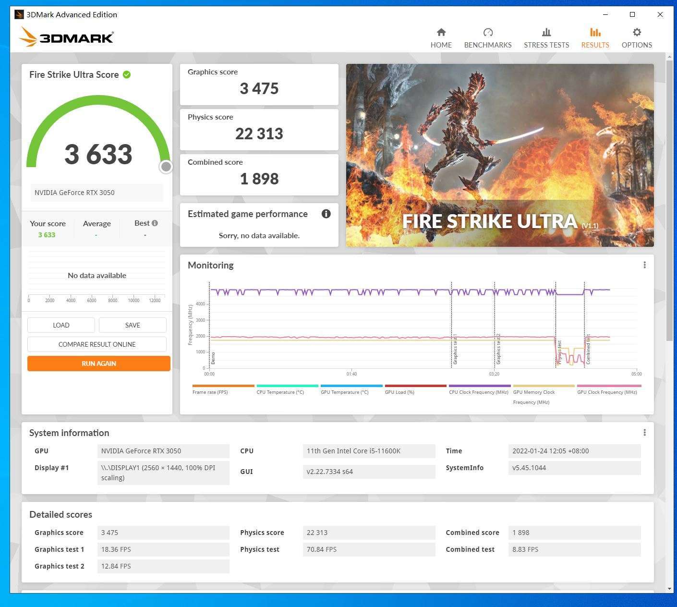Click the Fire Strike Ultra banner image
The height and width of the screenshot is (607, 677).
pos(500,155)
